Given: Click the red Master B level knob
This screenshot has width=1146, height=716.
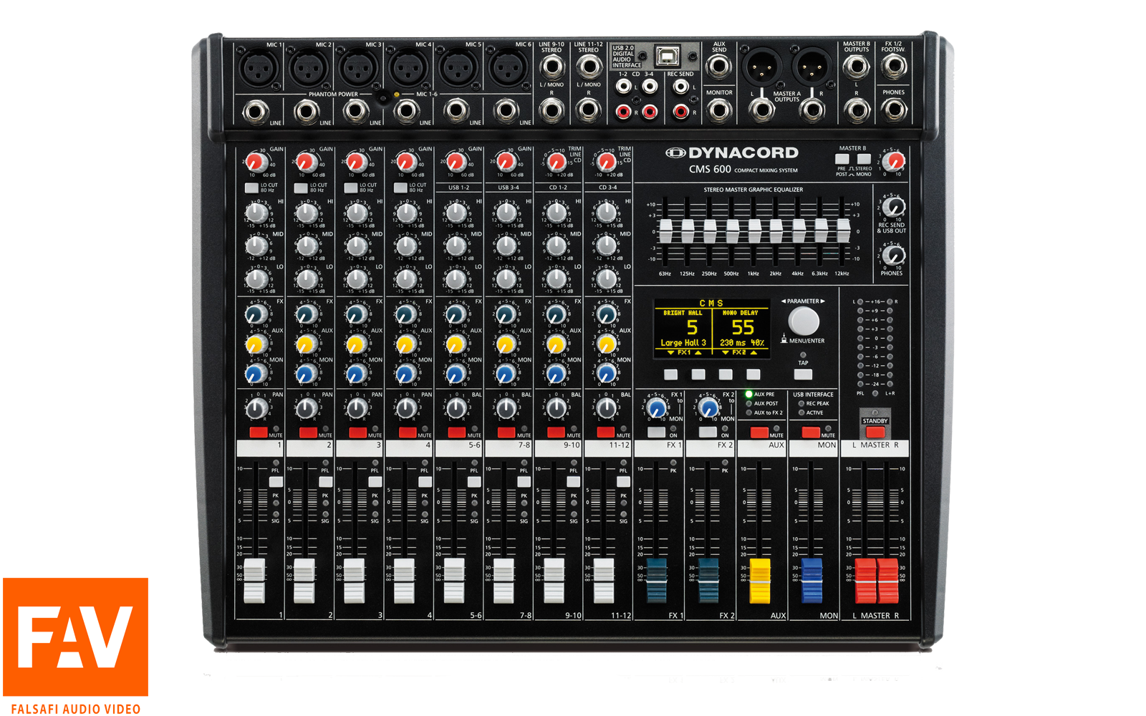Looking at the screenshot, I should point(893,161).
